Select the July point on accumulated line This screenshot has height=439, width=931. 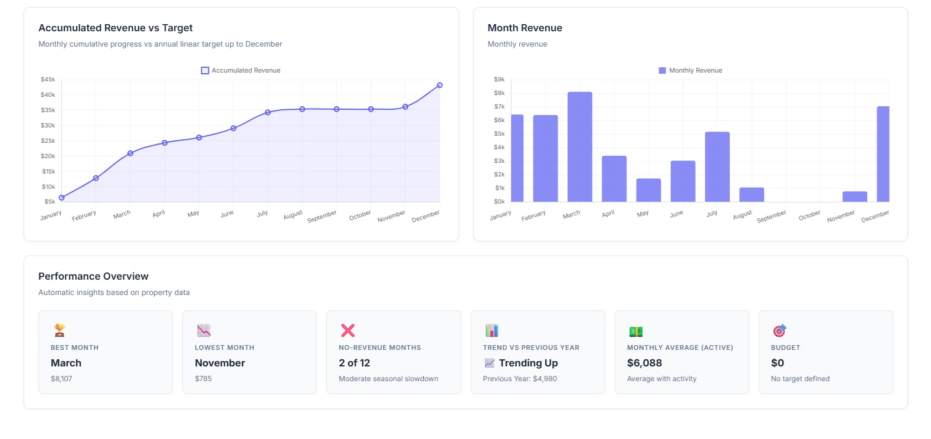point(268,112)
